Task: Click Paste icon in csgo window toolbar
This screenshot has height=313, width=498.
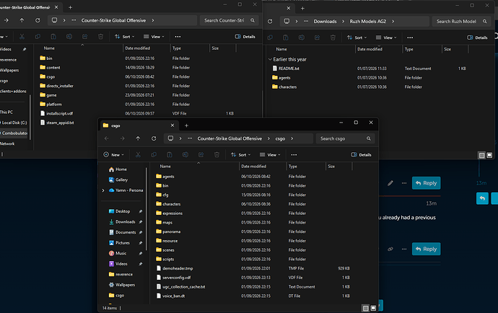Action: [x=170, y=154]
